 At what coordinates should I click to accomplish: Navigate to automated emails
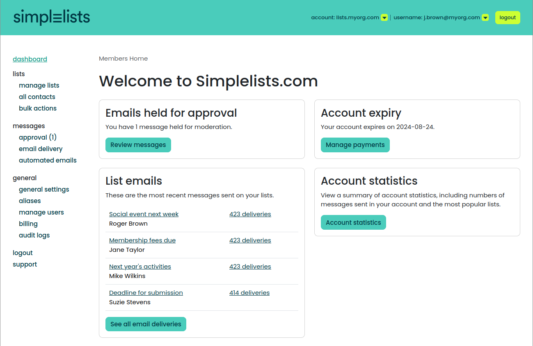pyautogui.click(x=48, y=160)
